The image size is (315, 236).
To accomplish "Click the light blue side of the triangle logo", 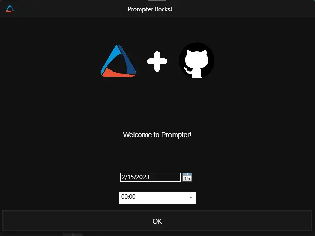I will [x=109, y=58].
